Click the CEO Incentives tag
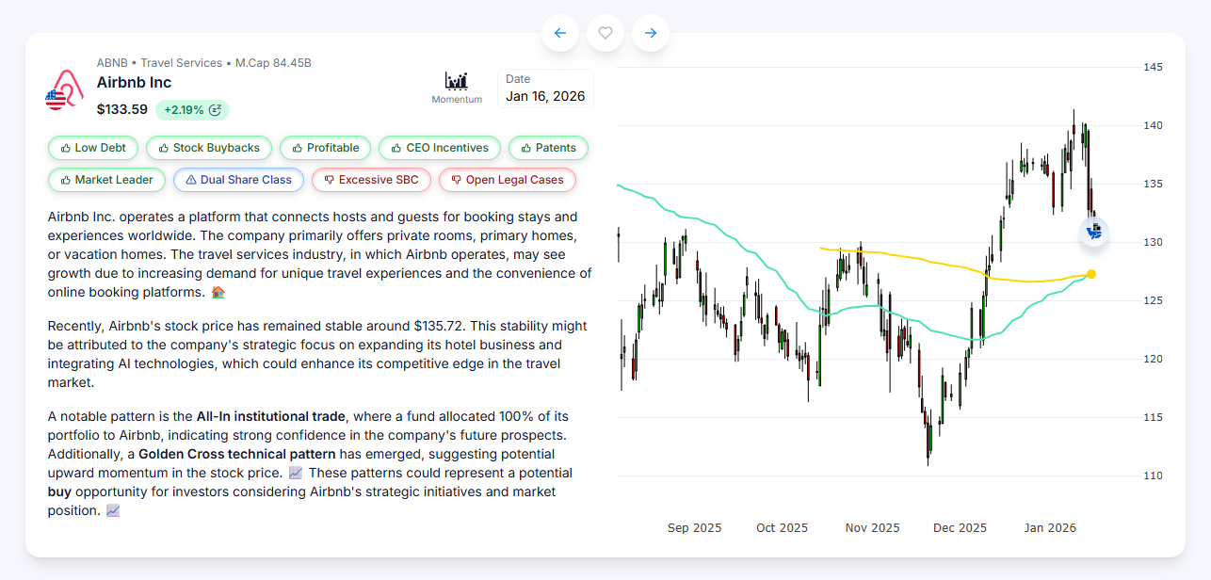1211x580 pixels. point(439,148)
